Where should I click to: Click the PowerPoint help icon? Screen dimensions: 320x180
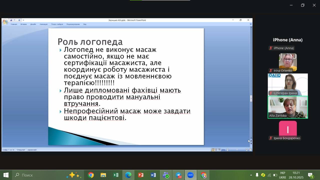point(251,24)
